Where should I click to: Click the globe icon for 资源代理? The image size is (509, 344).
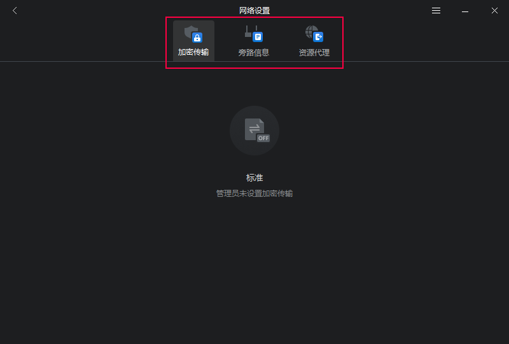314,34
